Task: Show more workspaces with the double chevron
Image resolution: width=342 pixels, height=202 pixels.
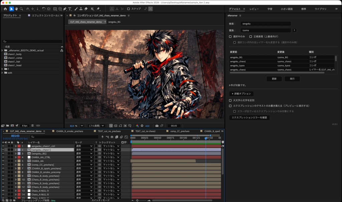Action: click(336, 9)
